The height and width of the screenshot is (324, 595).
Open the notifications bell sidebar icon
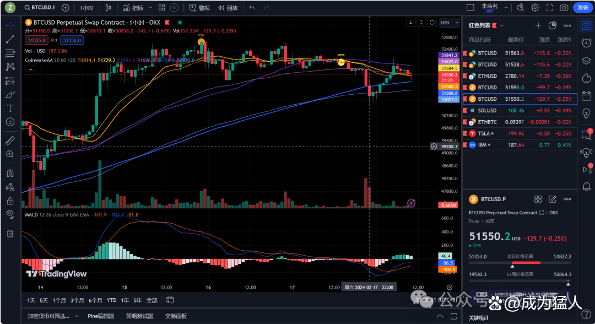pos(586,186)
